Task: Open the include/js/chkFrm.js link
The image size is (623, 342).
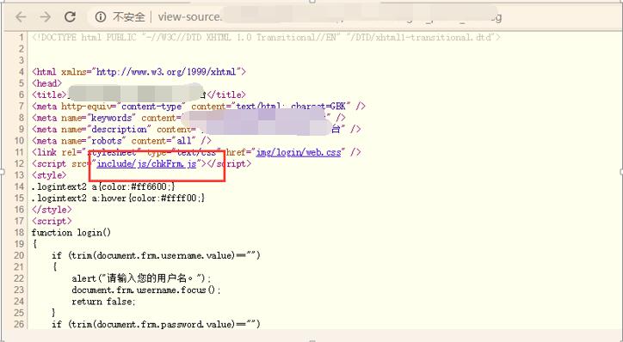Action: coord(146,163)
